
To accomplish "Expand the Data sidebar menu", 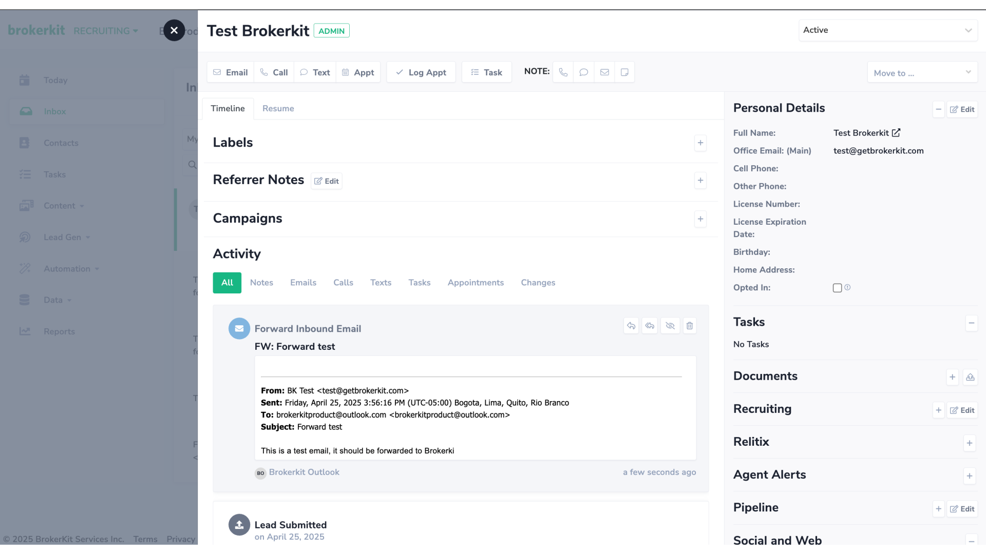I will pos(58,300).
